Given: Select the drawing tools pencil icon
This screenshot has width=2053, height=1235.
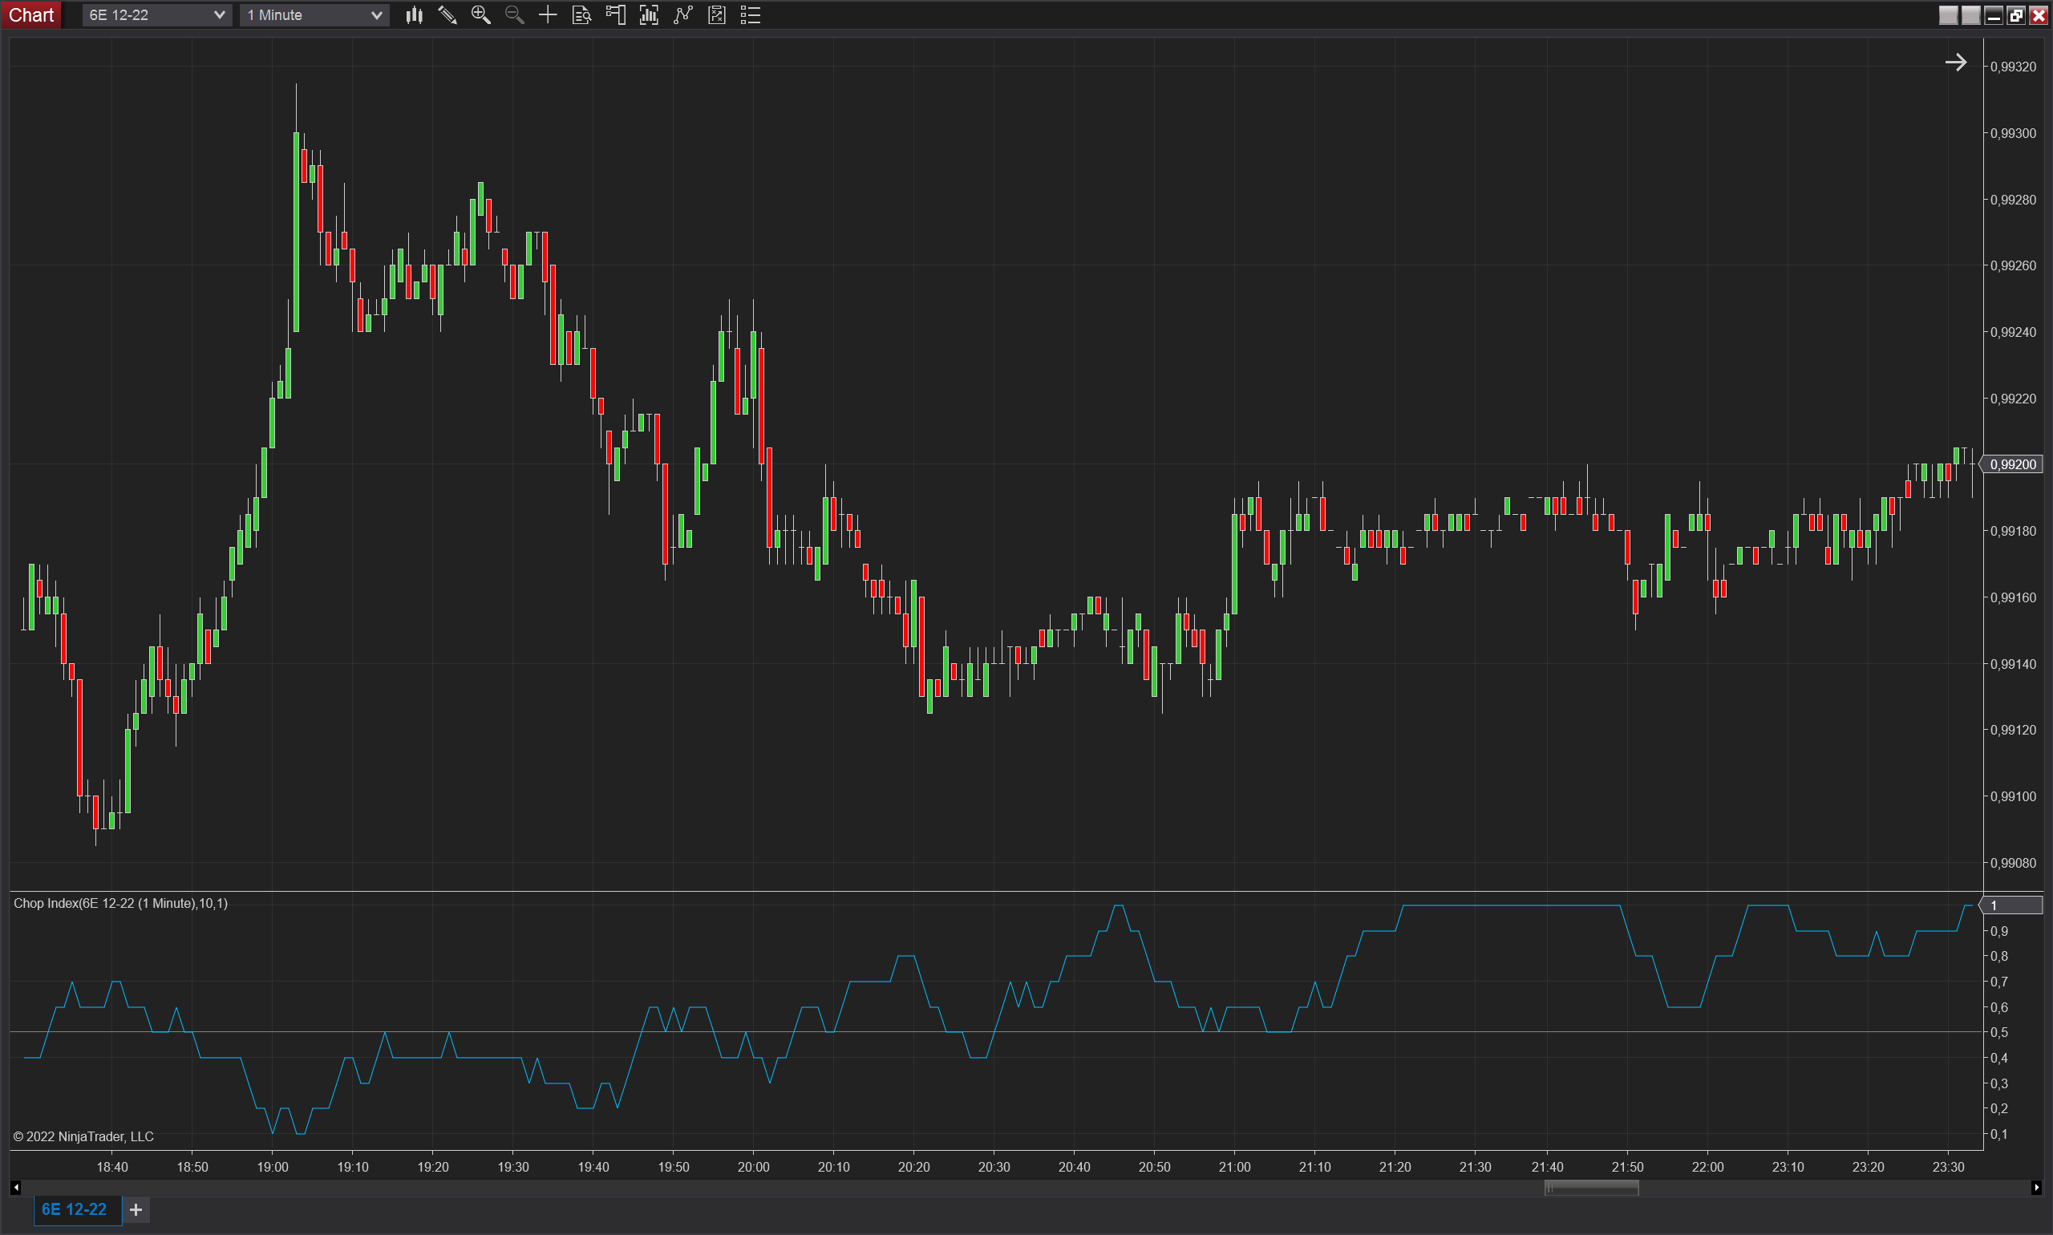Looking at the screenshot, I should pos(447,15).
